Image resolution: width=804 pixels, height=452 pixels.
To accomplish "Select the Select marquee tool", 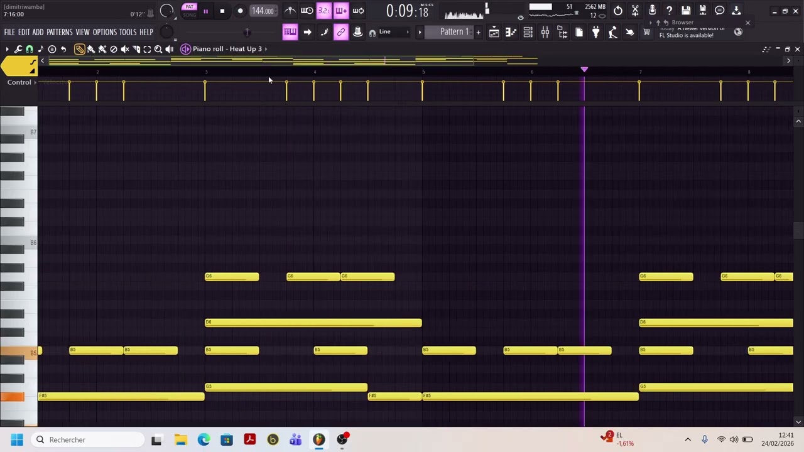I will click(x=147, y=49).
